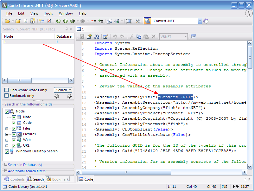This screenshot has width=254, height=191.
Task: Click the properties icon in editor toolbar
Action: (89, 37)
